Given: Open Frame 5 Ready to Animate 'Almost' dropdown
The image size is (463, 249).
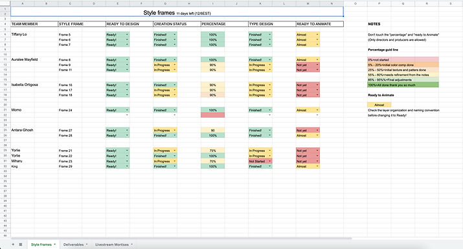Looking at the screenshot, I should pos(317,34).
